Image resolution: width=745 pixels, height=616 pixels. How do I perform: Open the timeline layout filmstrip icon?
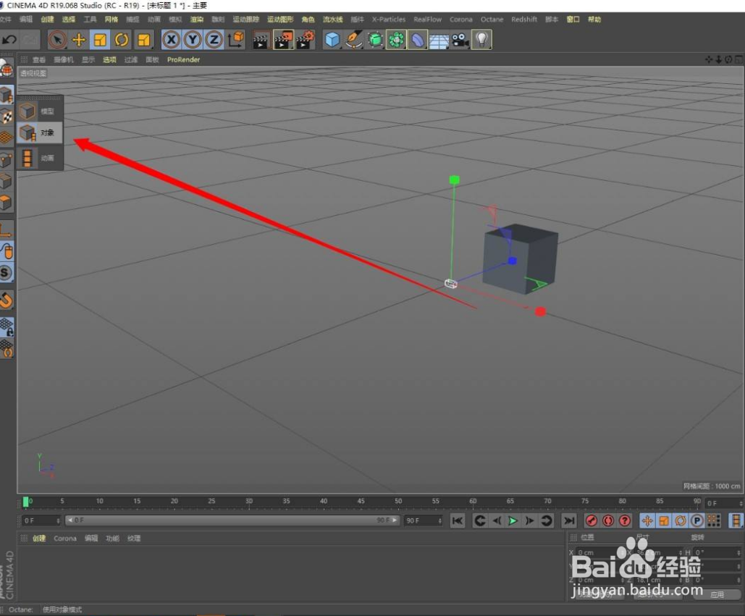coord(736,521)
